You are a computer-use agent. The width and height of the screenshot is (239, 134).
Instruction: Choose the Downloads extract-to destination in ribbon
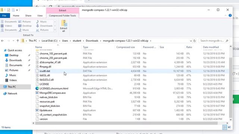[x=44, y=26]
